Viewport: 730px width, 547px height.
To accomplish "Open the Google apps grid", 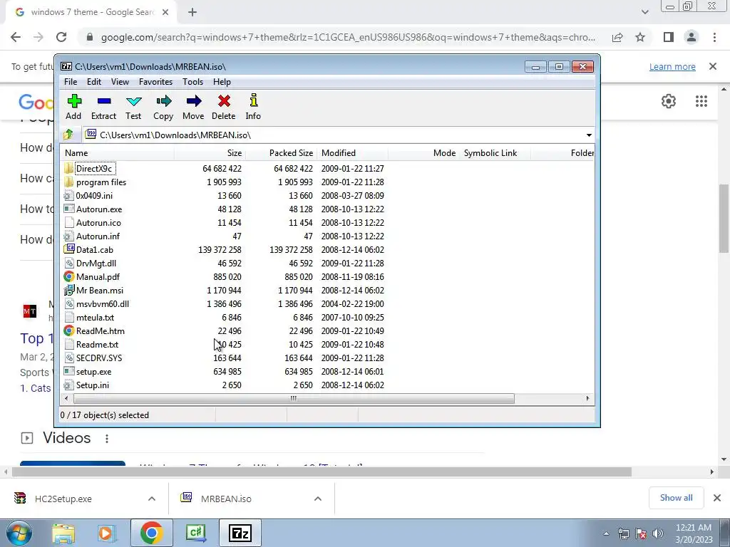I will pos(701,101).
